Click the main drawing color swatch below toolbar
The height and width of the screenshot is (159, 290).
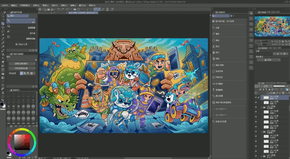(2, 104)
